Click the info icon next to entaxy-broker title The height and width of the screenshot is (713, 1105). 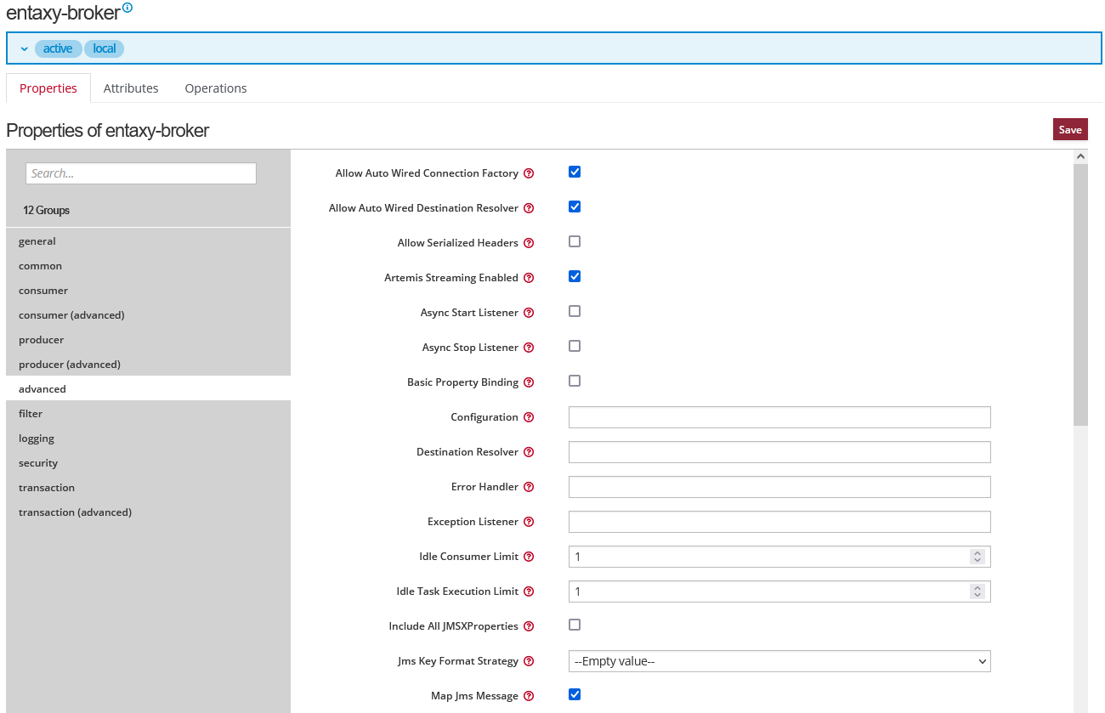click(x=127, y=8)
